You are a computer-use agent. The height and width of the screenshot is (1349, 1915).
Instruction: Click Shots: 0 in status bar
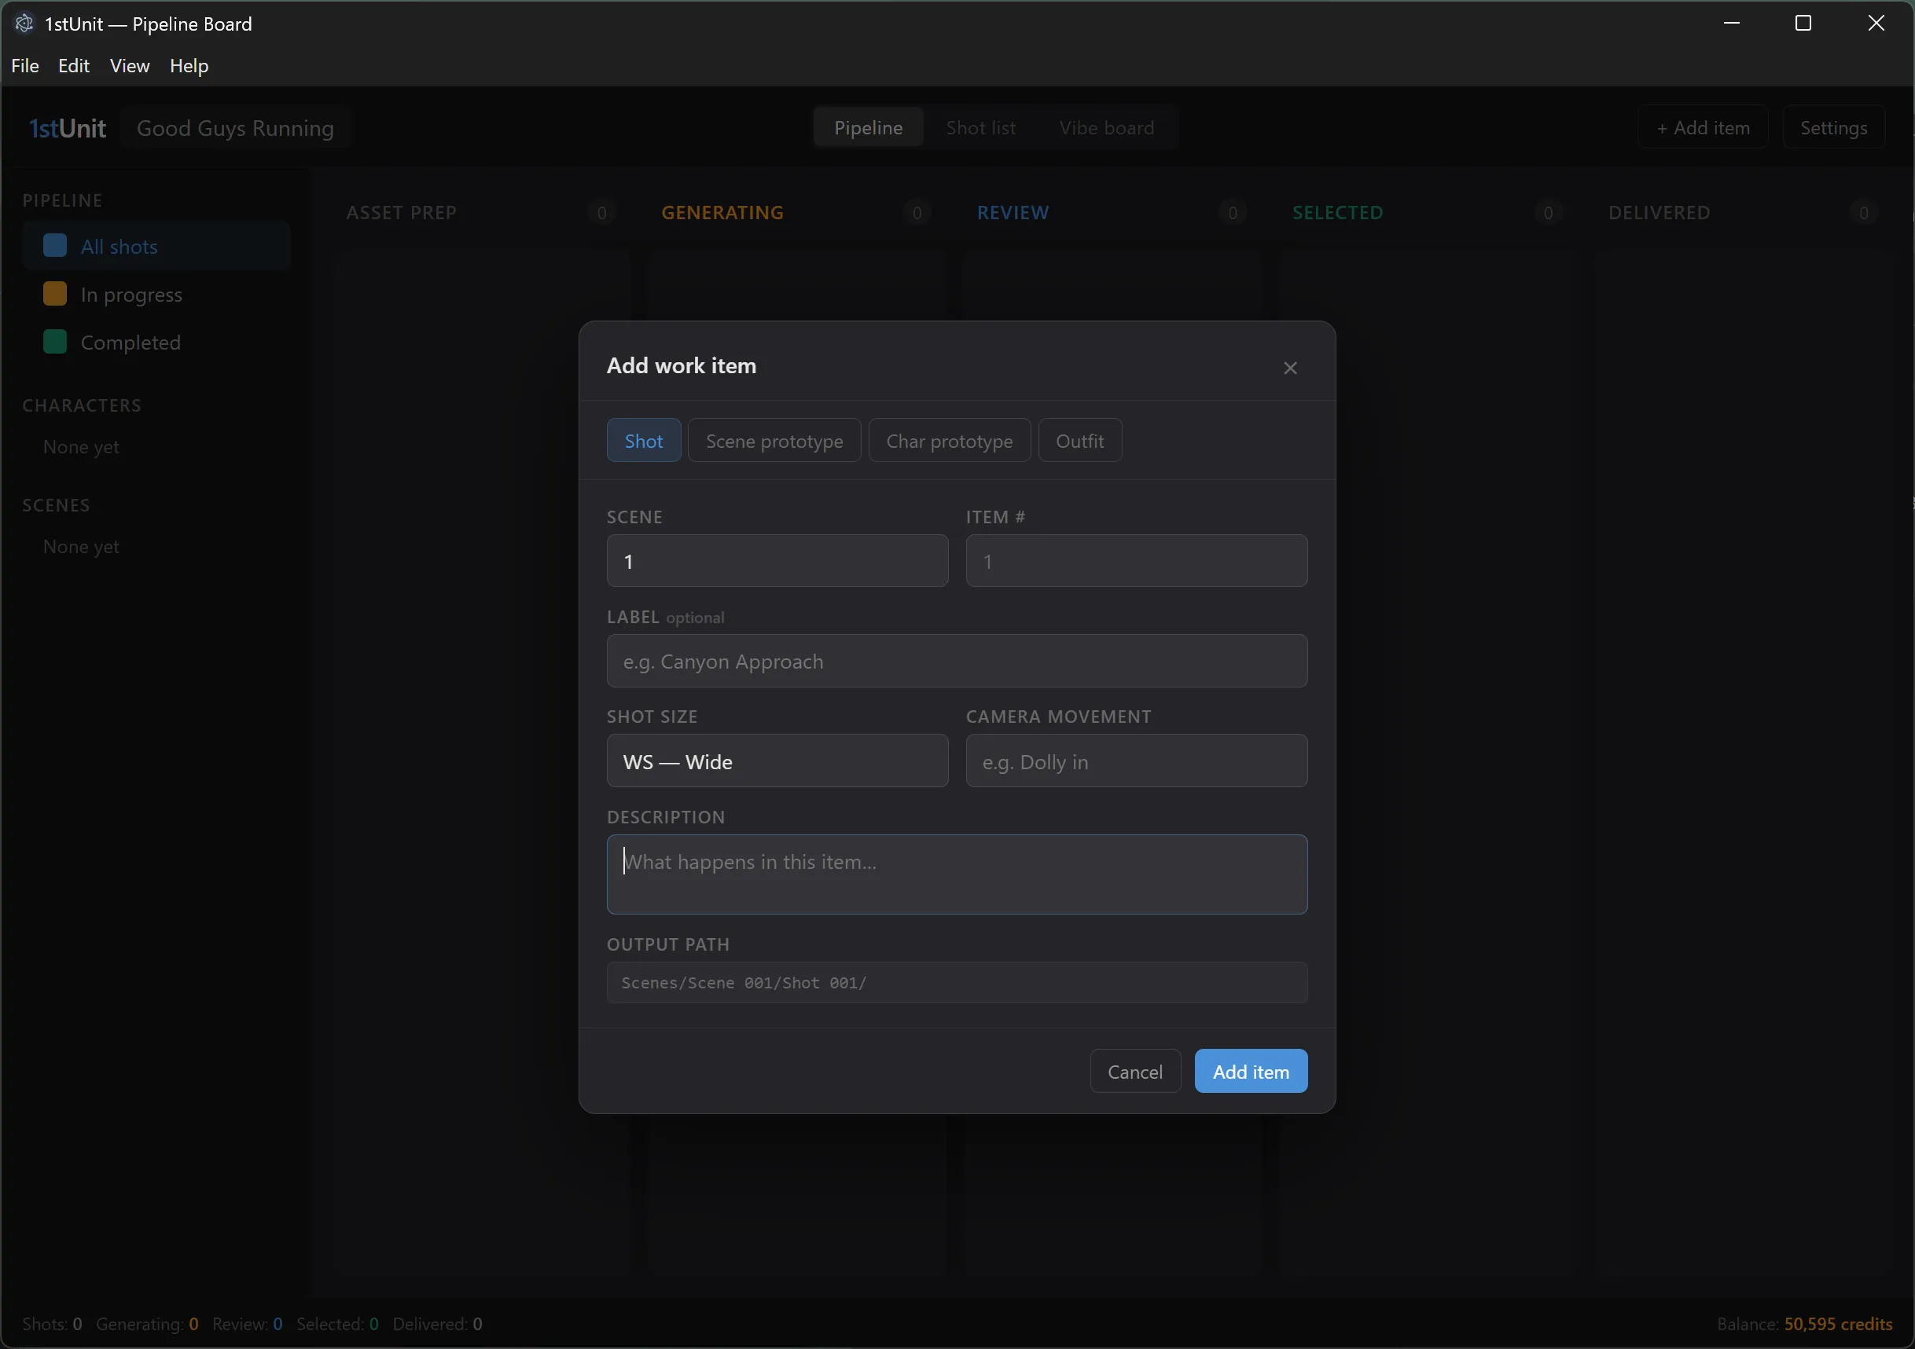click(x=52, y=1323)
